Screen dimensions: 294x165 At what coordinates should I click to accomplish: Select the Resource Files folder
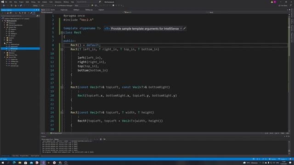point(13,55)
